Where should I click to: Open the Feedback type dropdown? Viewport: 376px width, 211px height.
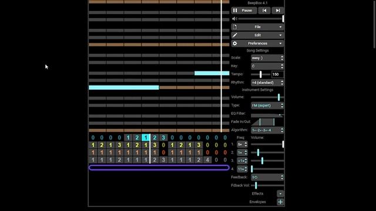[267, 177]
